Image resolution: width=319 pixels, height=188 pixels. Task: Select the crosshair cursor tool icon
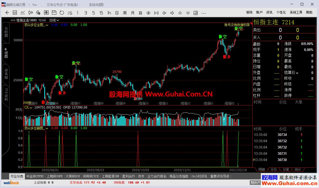[30, 13]
